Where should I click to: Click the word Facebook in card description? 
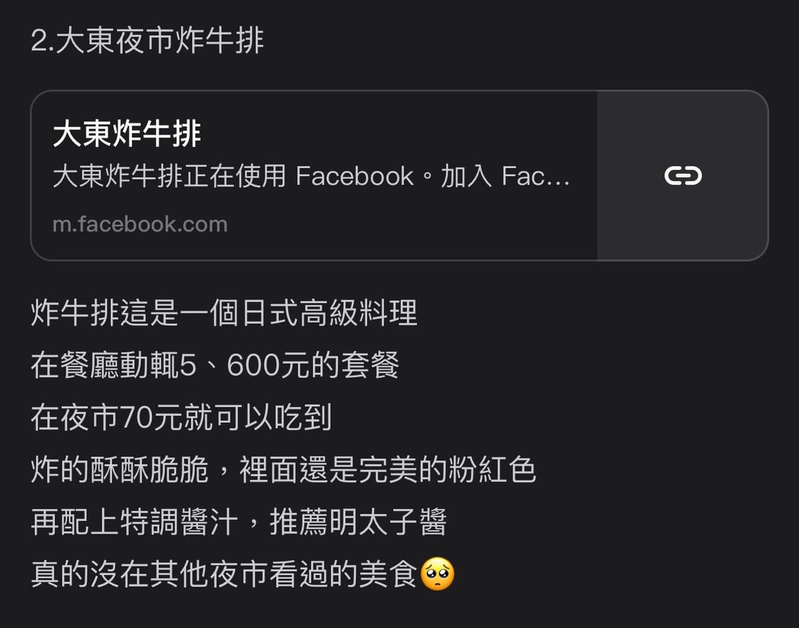tap(355, 177)
